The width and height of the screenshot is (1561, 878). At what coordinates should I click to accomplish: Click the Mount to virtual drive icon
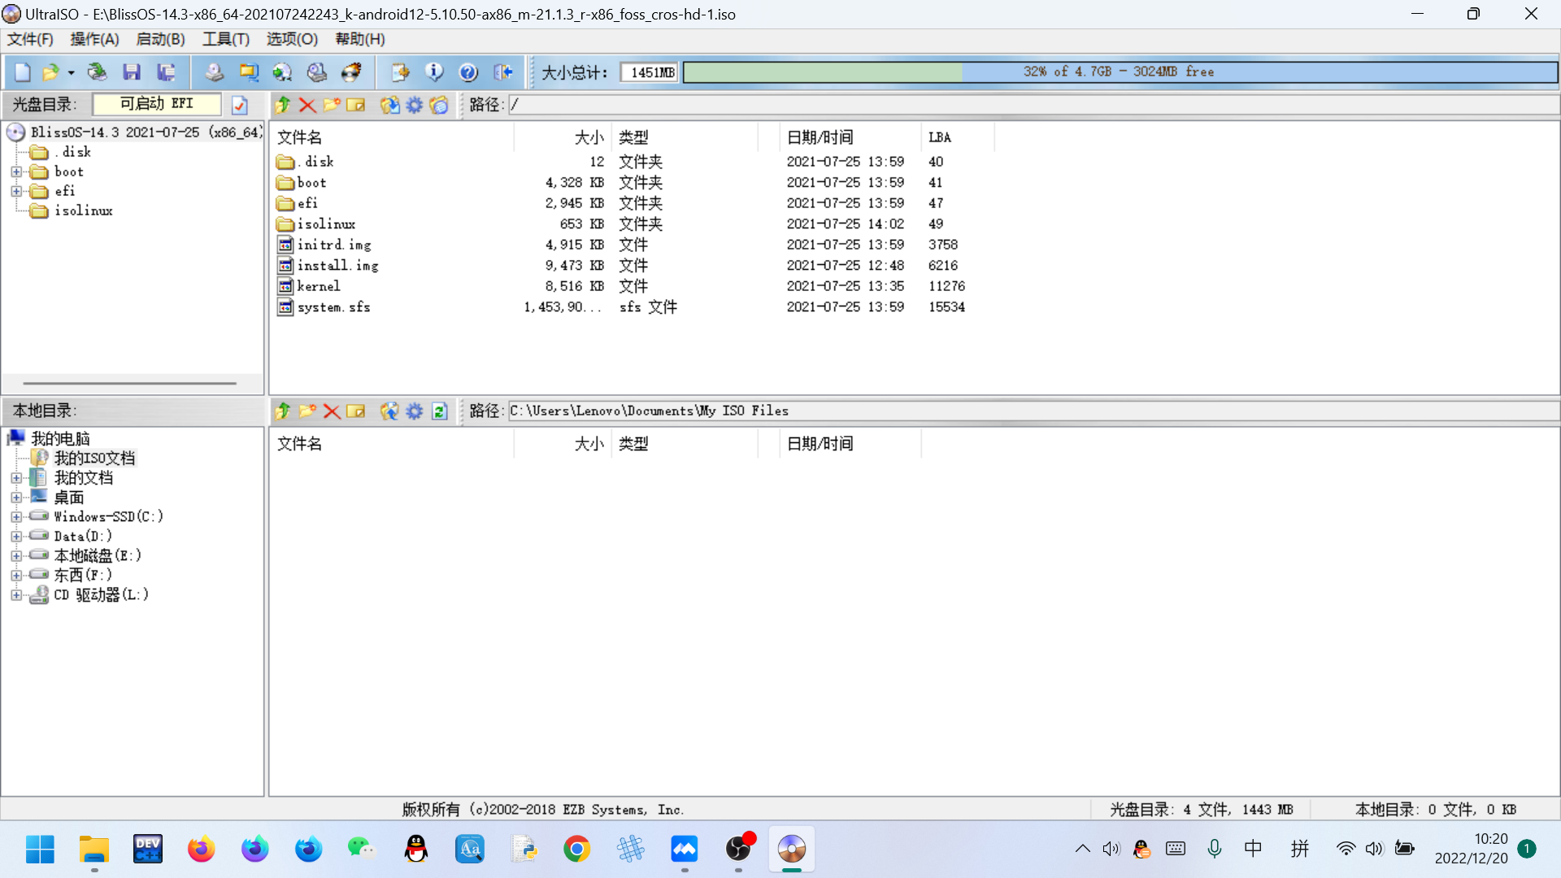click(317, 72)
